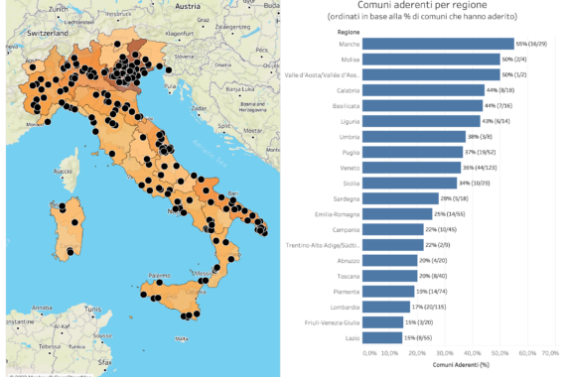Select the Marche bar in the chart
The image size is (566, 377).
click(438, 44)
